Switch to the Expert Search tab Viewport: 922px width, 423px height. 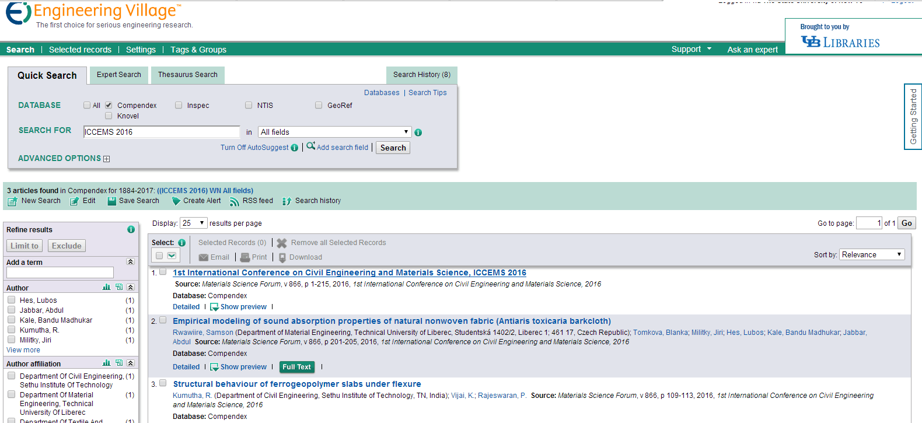(119, 75)
